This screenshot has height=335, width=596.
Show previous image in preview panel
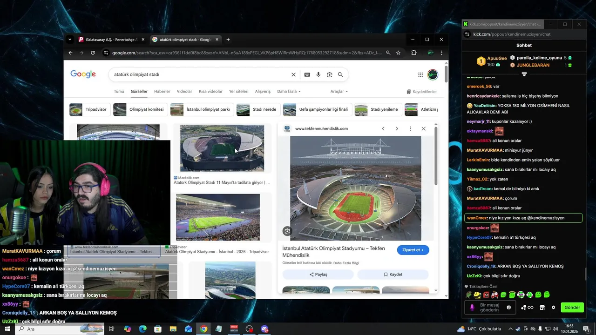click(383, 128)
